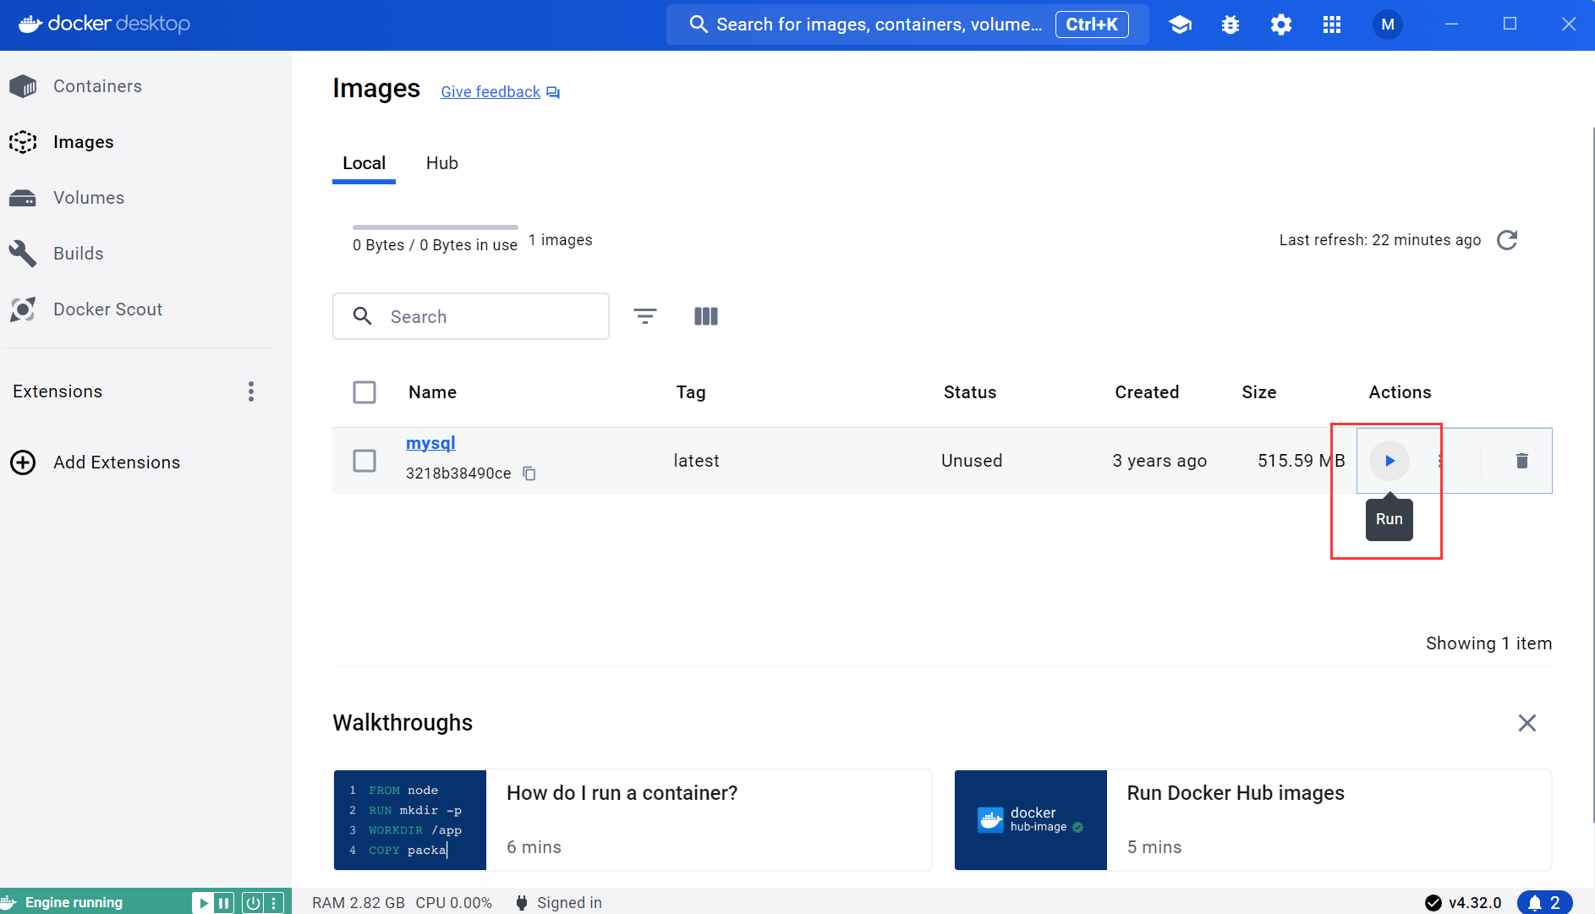This screenshot has height=914, width=1595.
Task: Open the Settings gear icon
Action: tap(1281, 25)
